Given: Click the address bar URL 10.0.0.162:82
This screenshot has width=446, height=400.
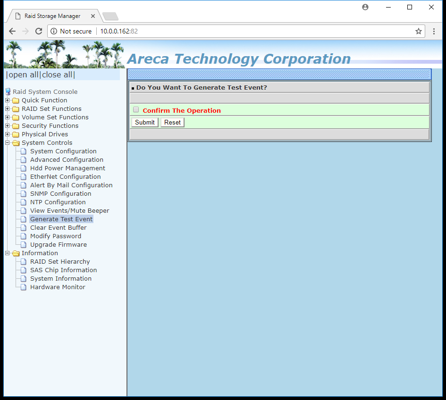Looking at the screenshot, I should (x=119, y=31).
